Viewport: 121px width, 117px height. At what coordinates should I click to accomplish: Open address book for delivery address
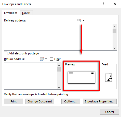tap(79, 20)
